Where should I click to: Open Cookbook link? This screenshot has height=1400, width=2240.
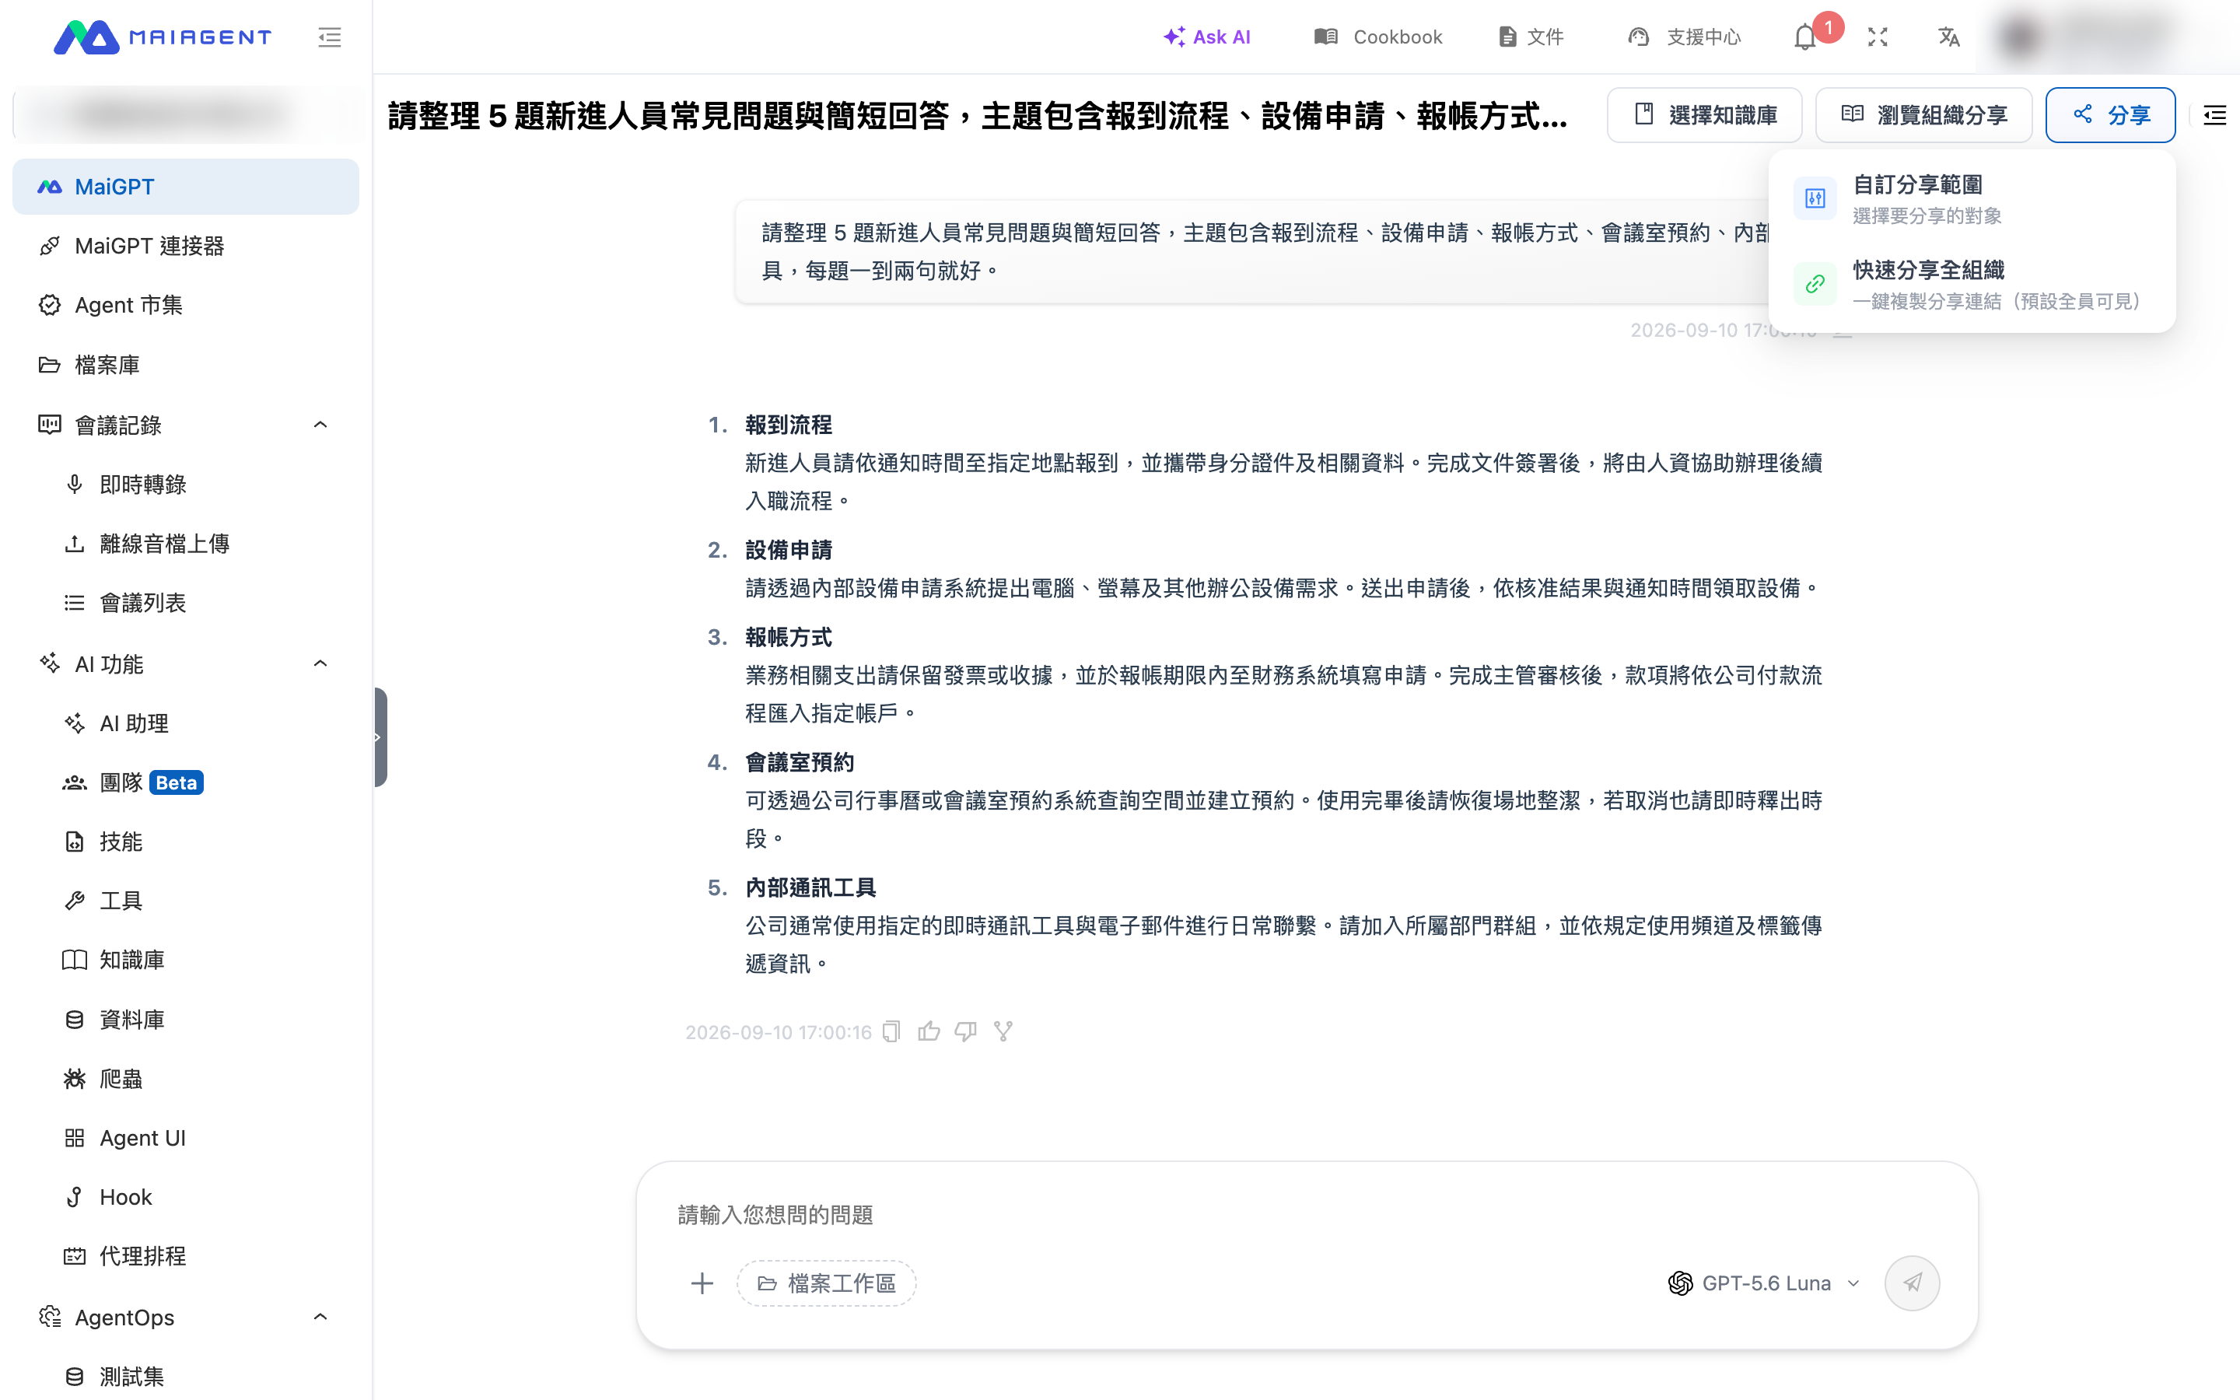click(1378, 37)
